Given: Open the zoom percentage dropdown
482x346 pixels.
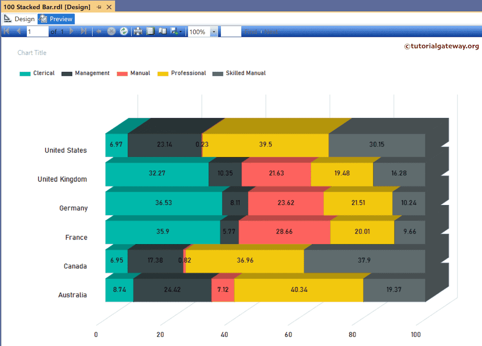Looking at the screenshot, I should 214,31.
